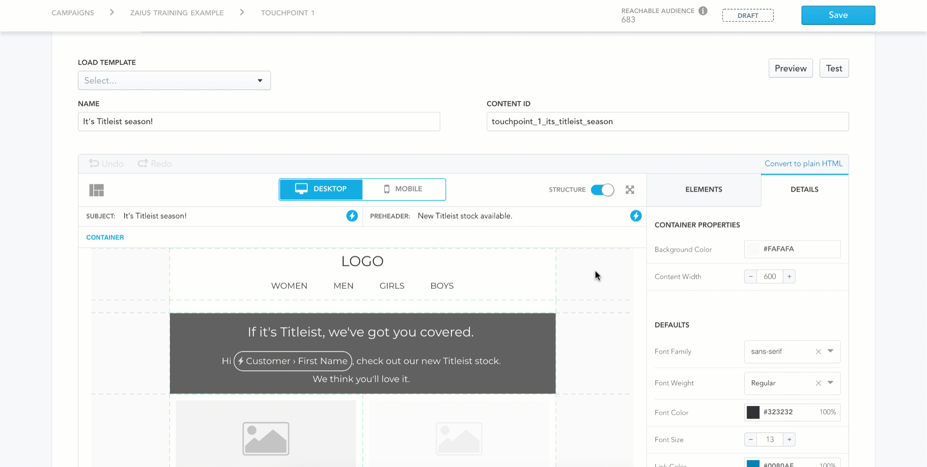
Task: Click the Preview button
Action: [791, 68]
